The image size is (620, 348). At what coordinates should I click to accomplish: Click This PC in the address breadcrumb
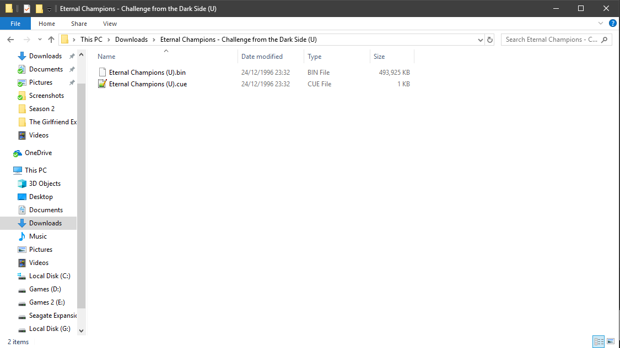91,40
